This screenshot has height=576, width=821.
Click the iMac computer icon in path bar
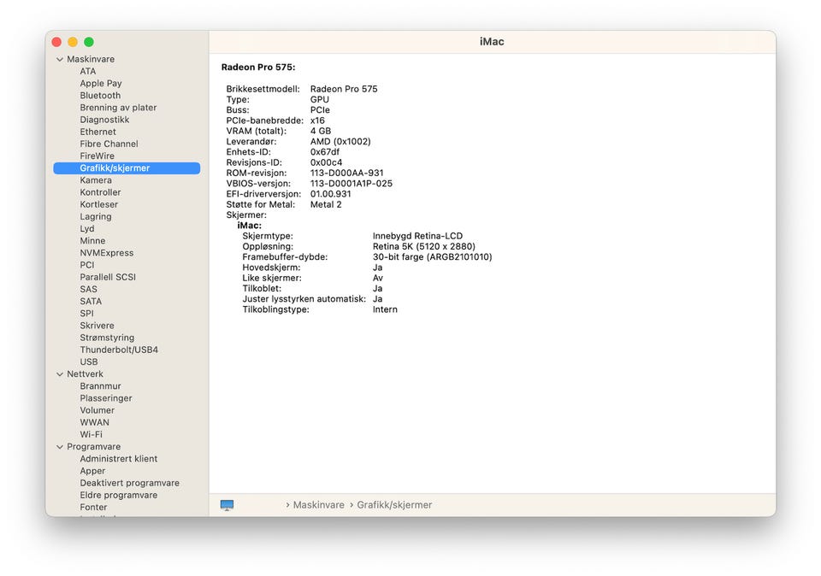click(227, 505)
